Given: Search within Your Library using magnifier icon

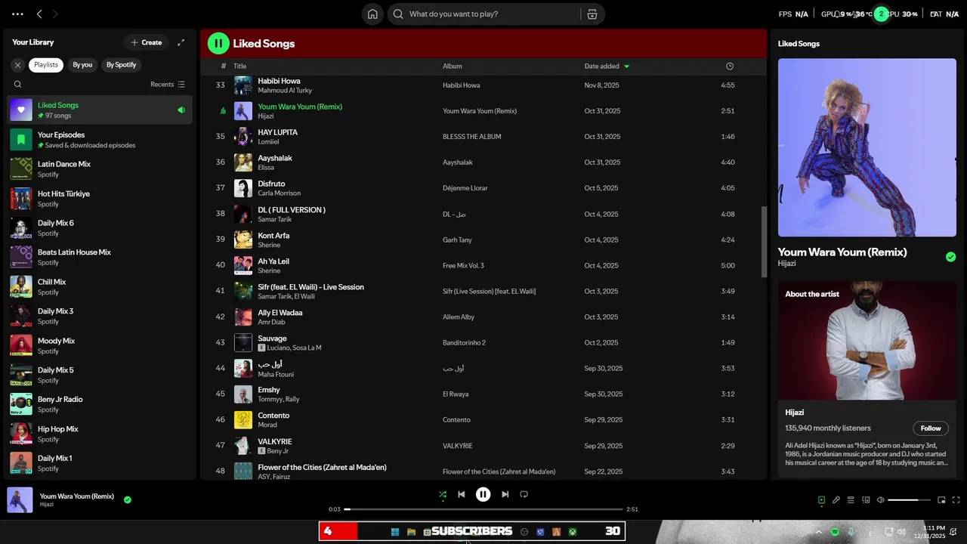Looking at the screenshot, I should [x=17, y=85].
